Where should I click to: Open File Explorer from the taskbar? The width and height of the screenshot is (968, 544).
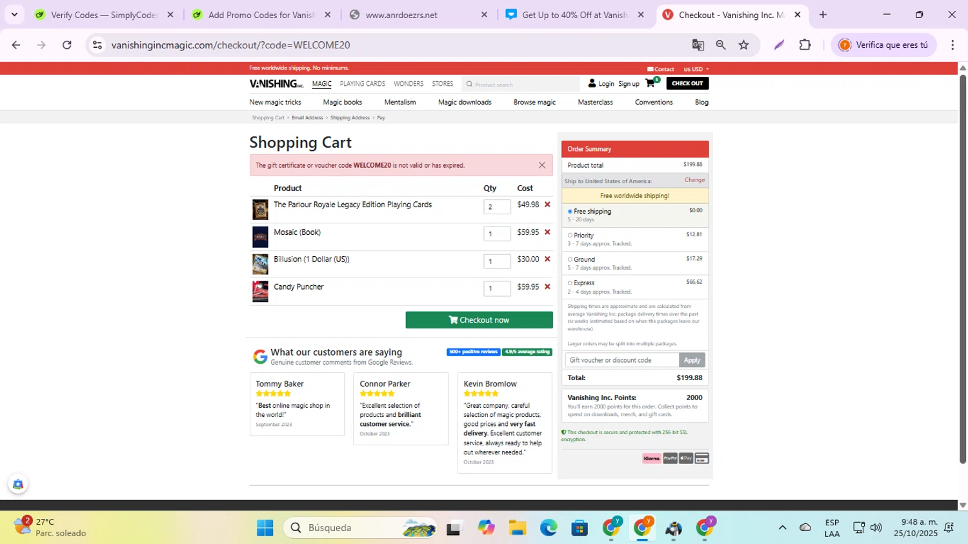pyautogui.click(x=518, y=528)
